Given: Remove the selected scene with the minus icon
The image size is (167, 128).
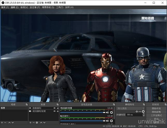Looking at the screenshot, I should click(5, 123).
